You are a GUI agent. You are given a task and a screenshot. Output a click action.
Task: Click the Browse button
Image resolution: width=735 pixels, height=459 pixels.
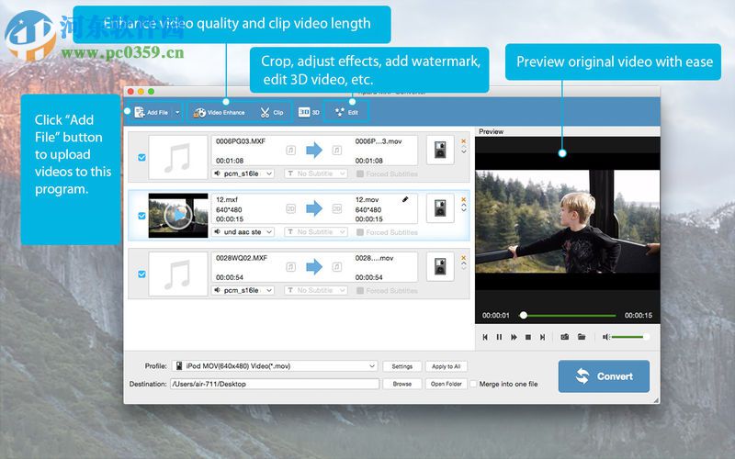(402, 384)
